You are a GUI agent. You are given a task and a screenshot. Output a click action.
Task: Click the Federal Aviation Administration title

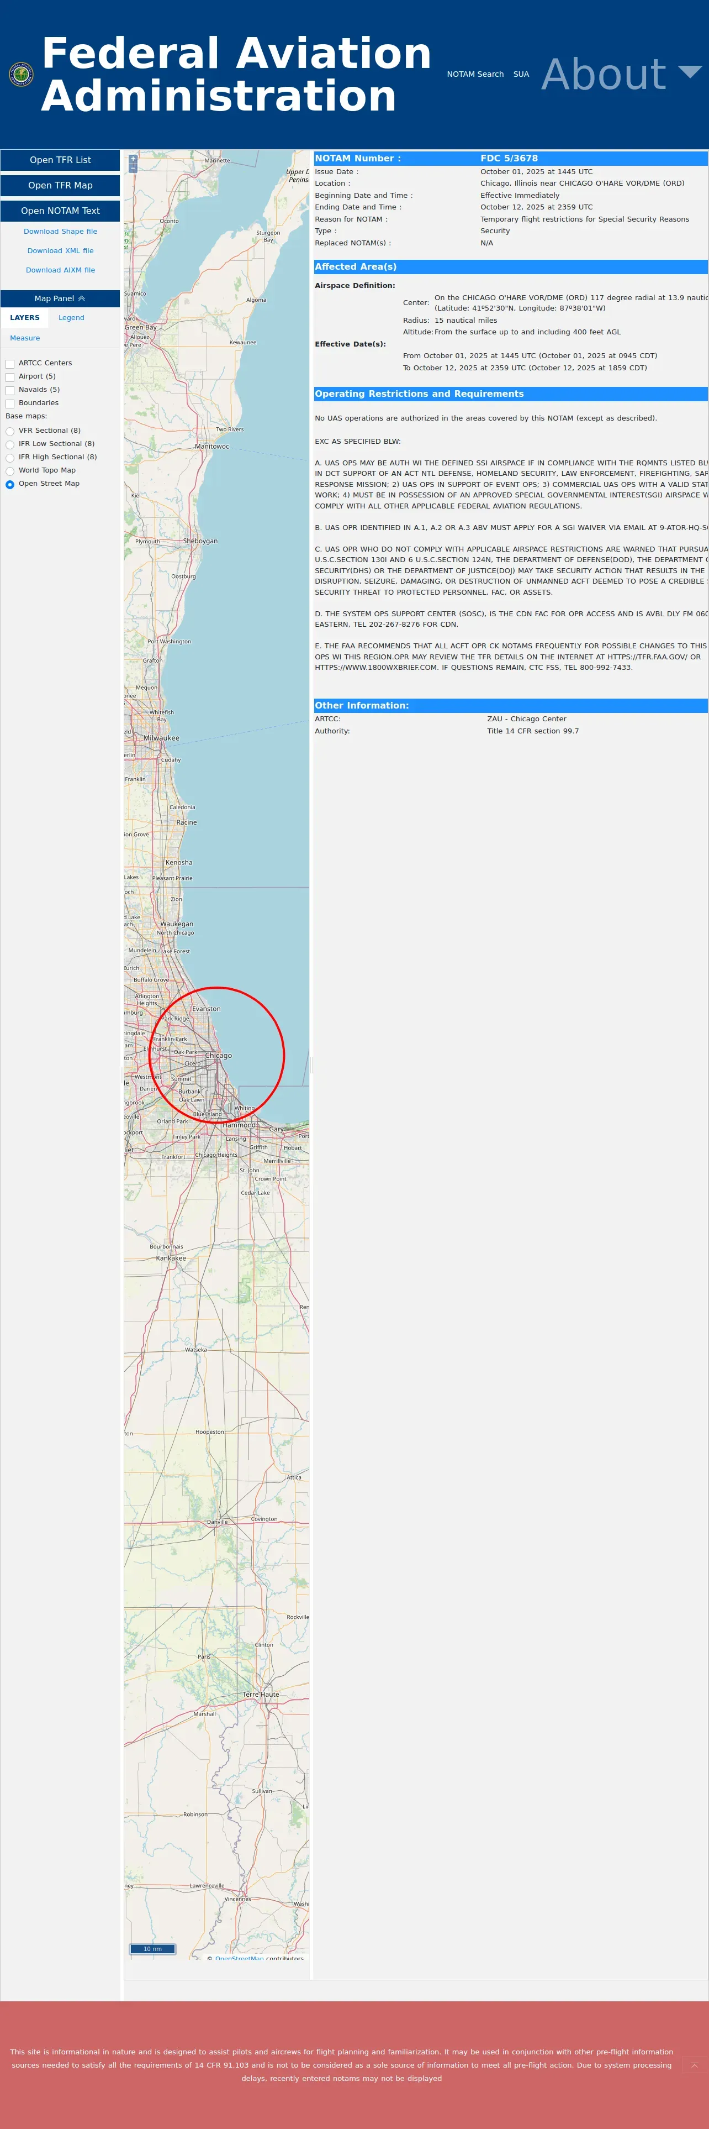tap(237, 75)
